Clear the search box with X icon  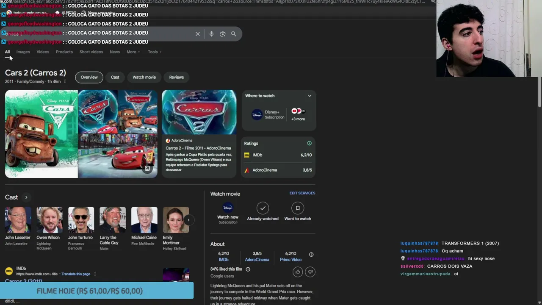[x=198, y=34]
